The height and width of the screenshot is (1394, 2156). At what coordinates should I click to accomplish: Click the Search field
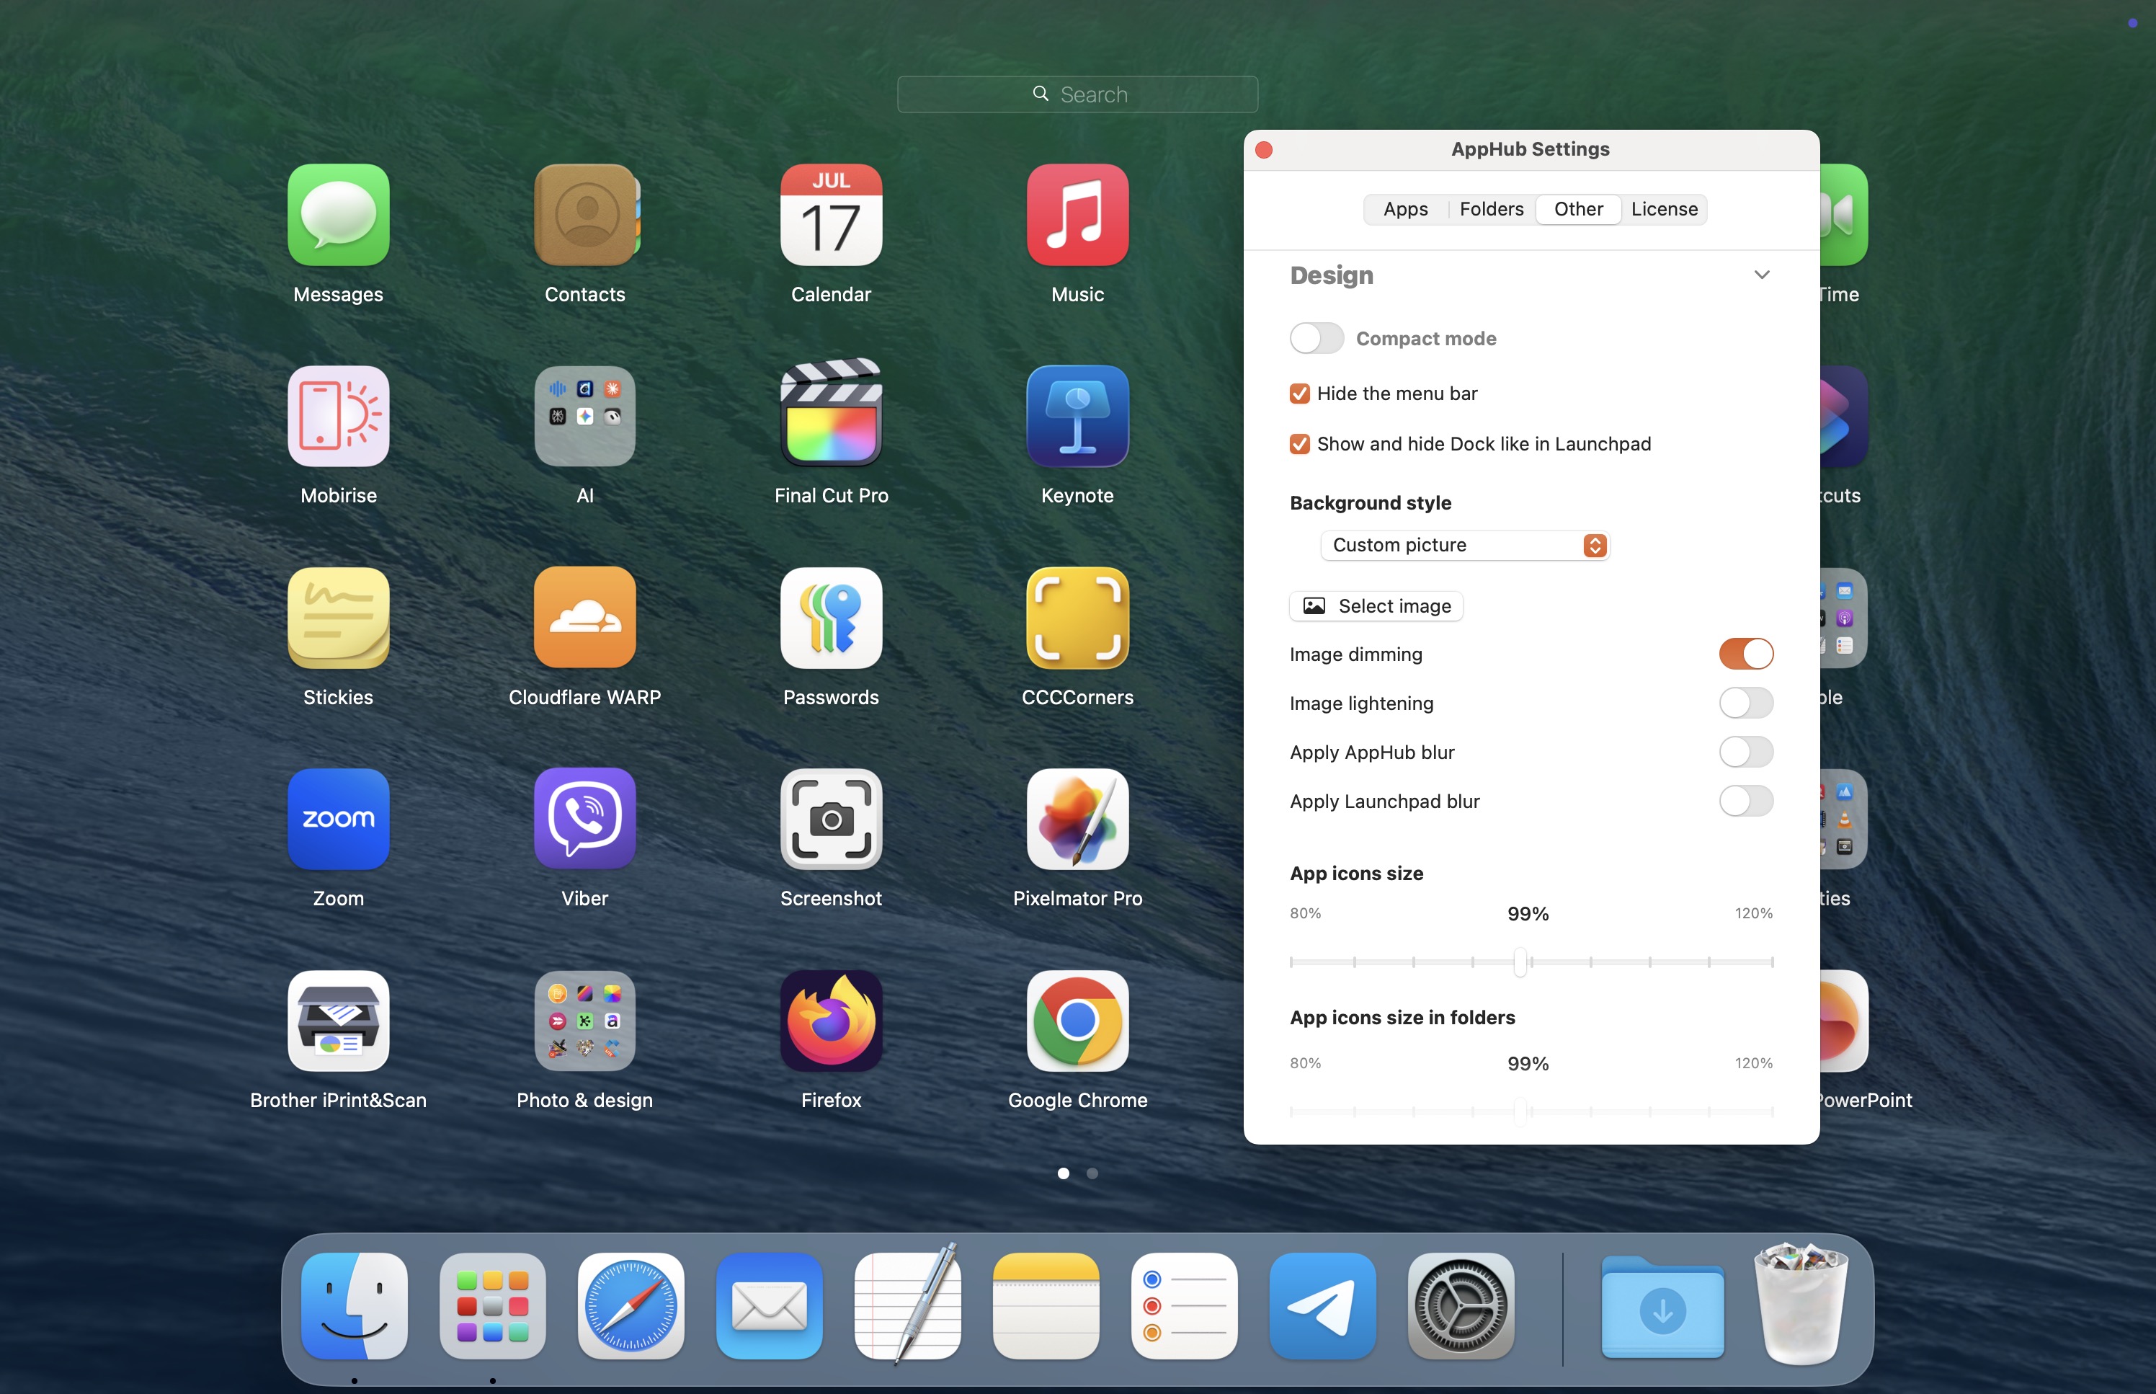(1077, 94)
